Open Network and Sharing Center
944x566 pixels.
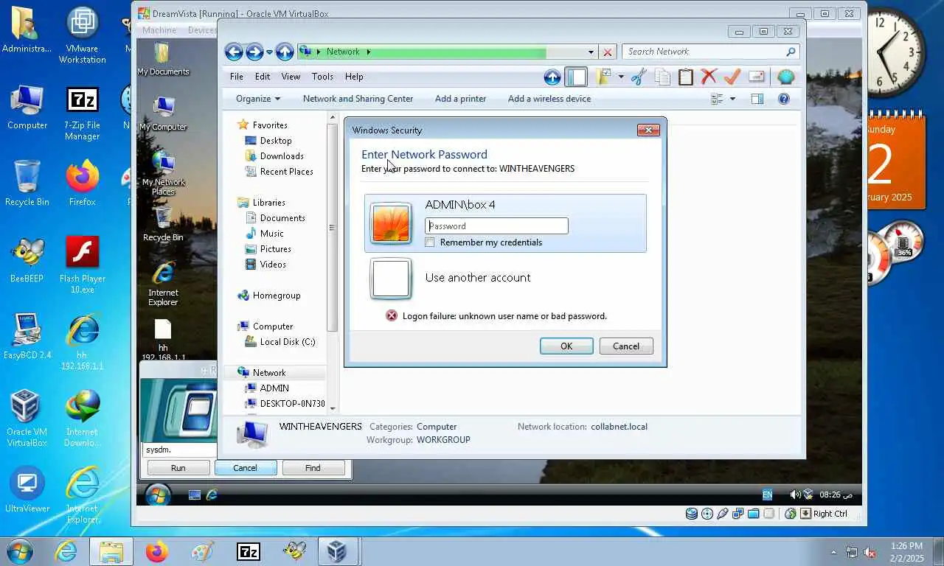(358, 99)
